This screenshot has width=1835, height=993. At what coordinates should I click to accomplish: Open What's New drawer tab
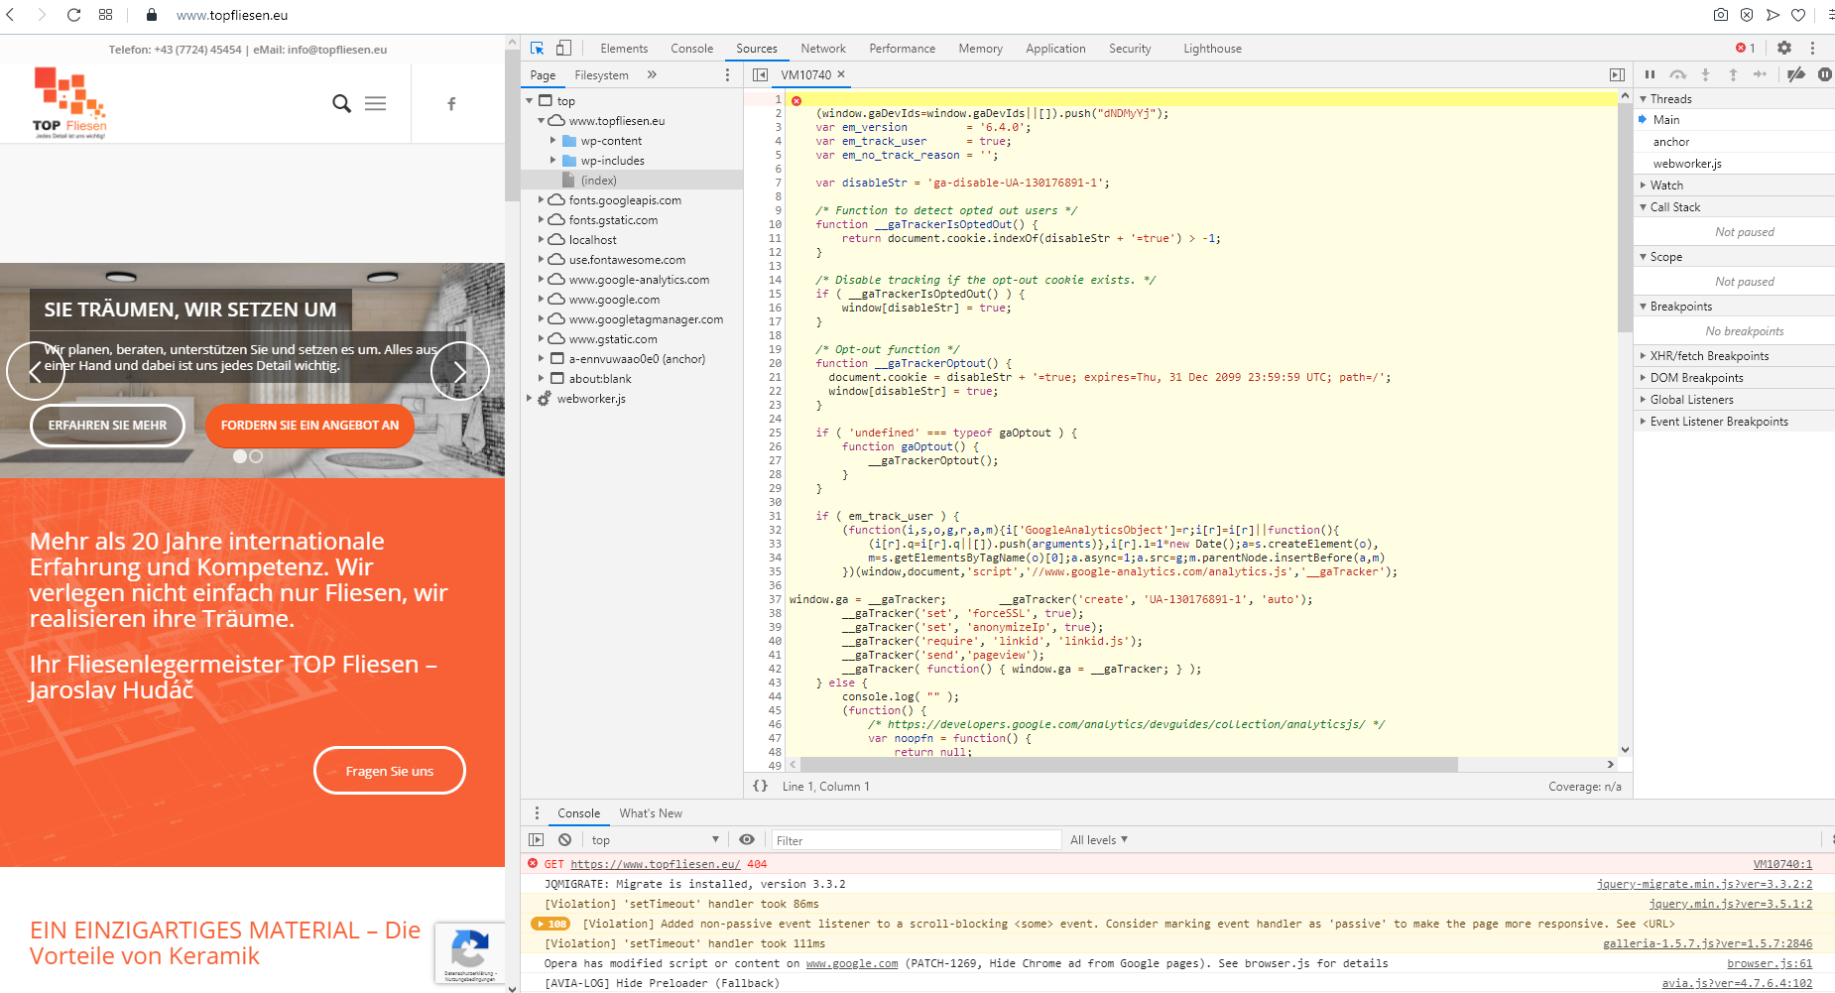tap(651, 812)
